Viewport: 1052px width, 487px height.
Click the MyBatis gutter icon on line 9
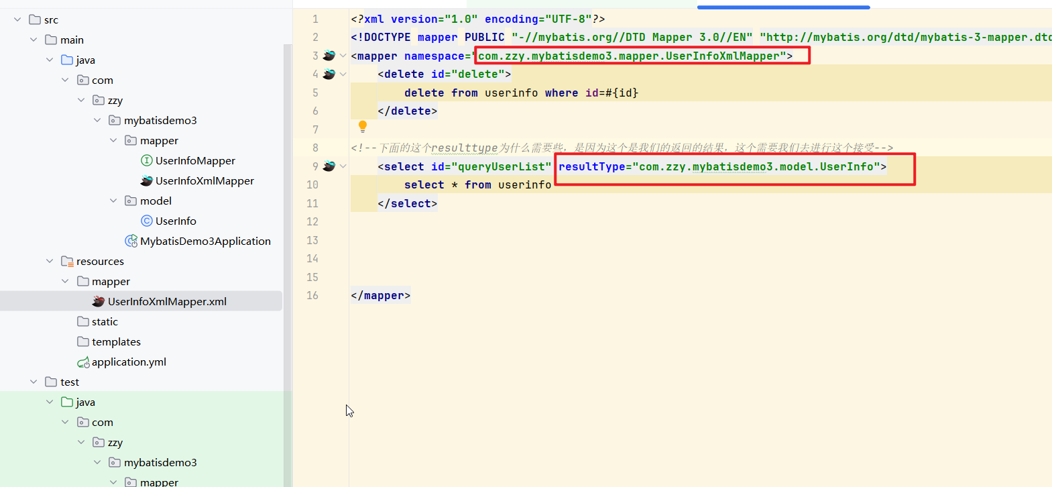[329, 166]
